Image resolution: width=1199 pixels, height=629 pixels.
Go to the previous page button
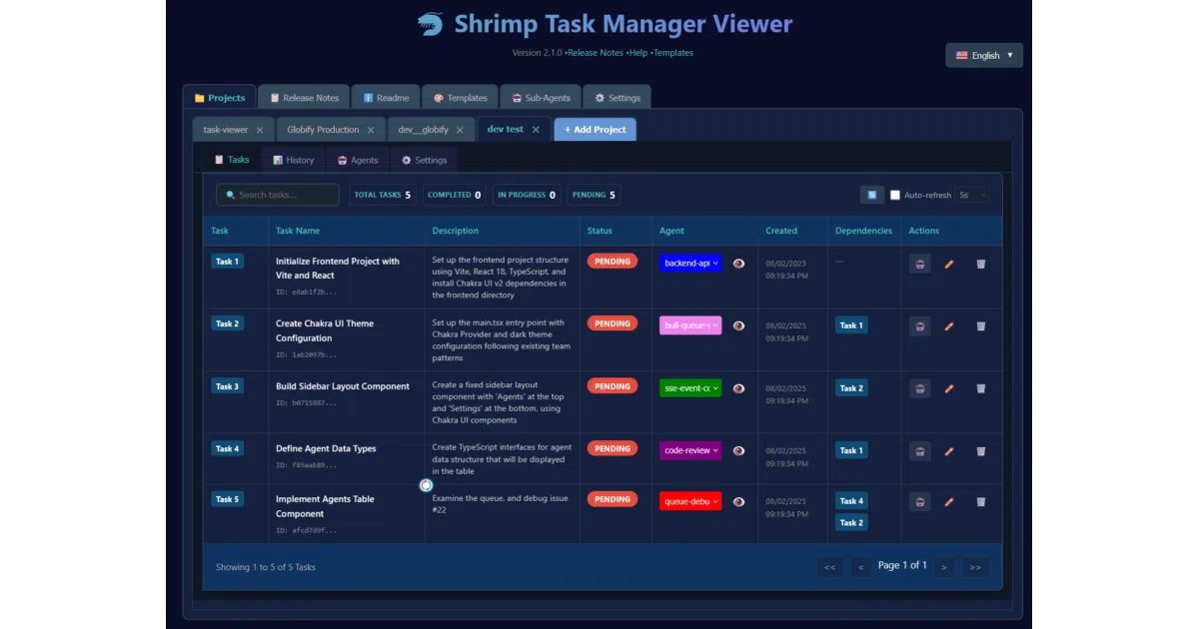(x=860, y=567)
